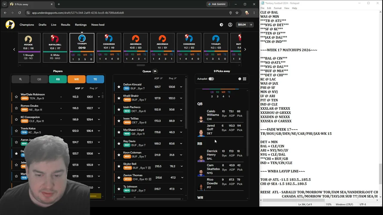Bookmark this page with the star icon
383x215 pixels.
pyautogui.click(x=237, y=13)
